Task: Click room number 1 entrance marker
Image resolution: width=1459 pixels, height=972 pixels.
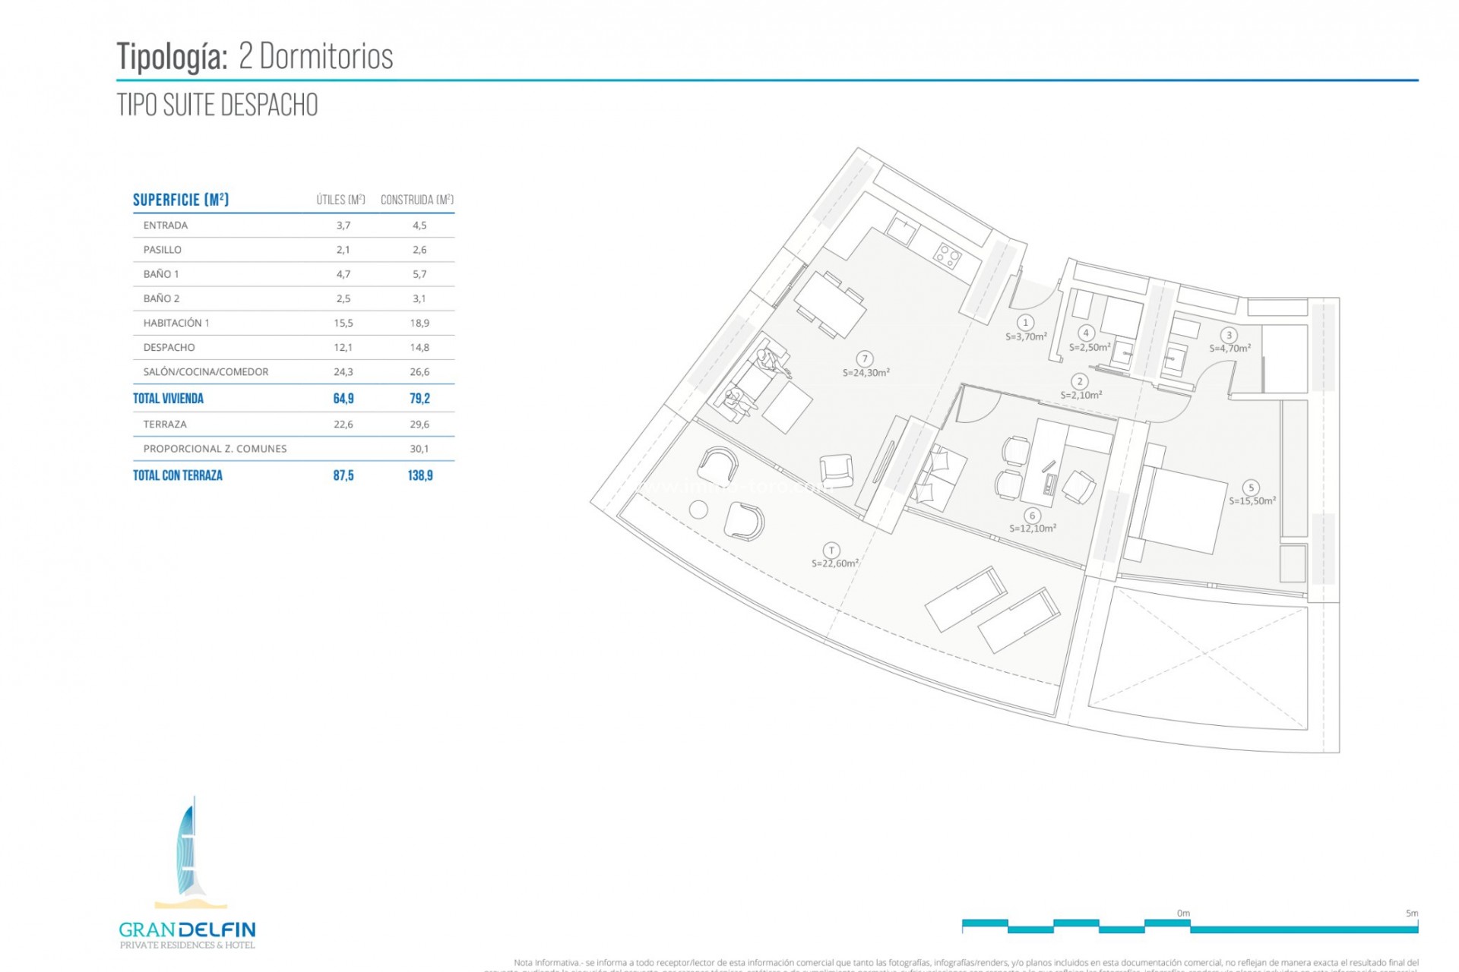Action: pyautogui.click(x=1025, y=323)
